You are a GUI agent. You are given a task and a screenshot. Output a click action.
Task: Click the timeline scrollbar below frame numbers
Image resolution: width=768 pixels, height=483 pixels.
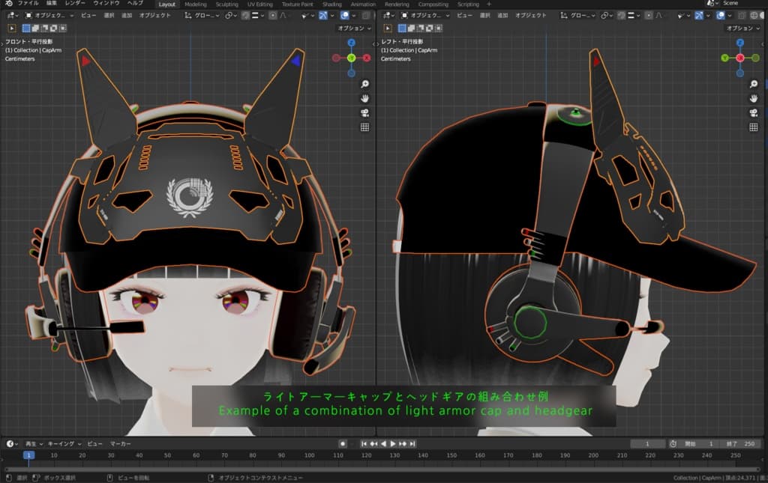[375, 470]
